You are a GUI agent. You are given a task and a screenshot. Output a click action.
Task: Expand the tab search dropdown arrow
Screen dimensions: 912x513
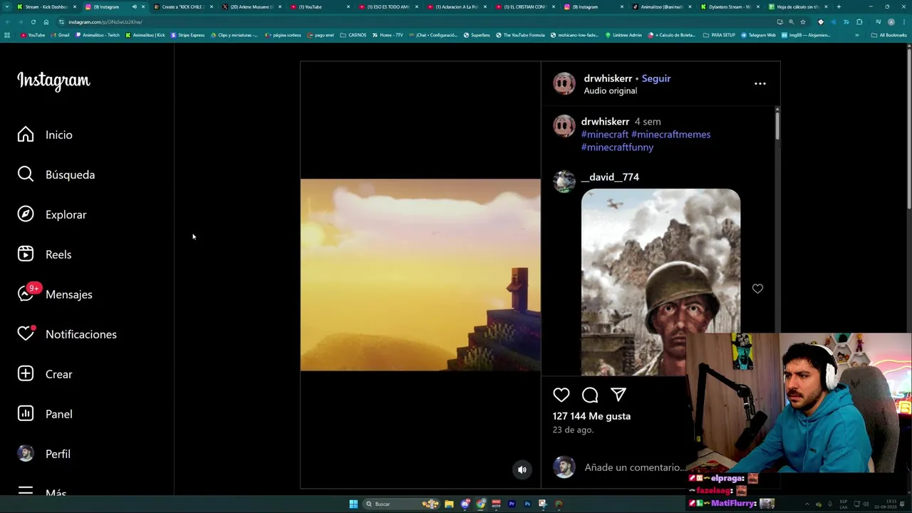7,6
